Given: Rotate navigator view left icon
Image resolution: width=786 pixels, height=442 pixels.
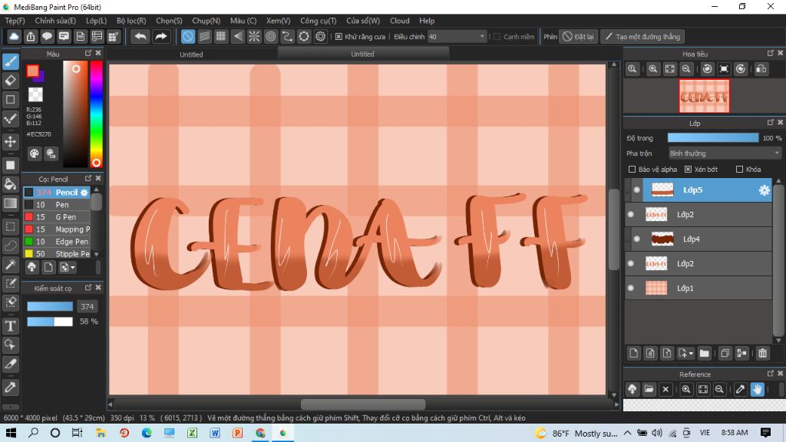Looking at the screenshot, I should coord(707,68).
